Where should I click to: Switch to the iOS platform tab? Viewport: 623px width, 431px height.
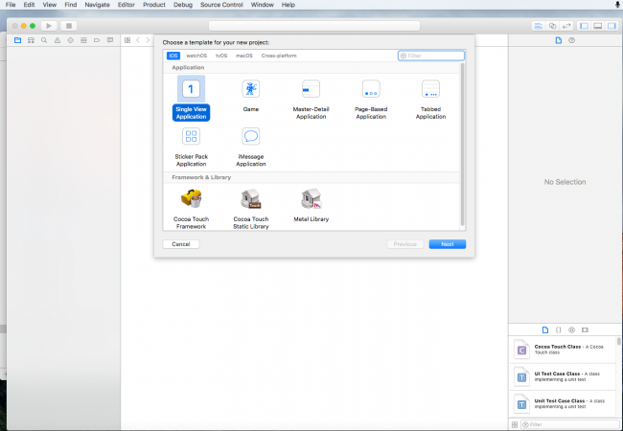click(173, 56)
